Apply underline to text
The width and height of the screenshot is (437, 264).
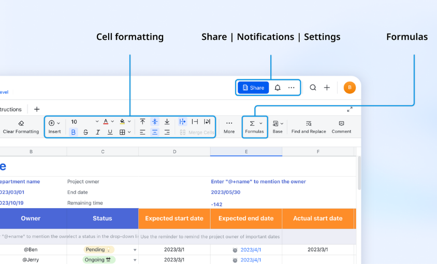tap(110, 133)
